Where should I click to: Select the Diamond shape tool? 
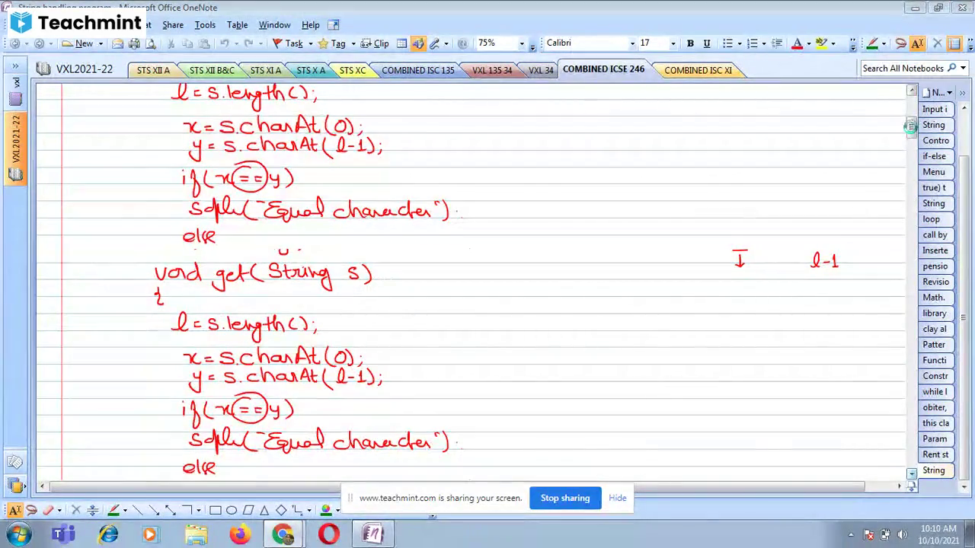[281, 510]
